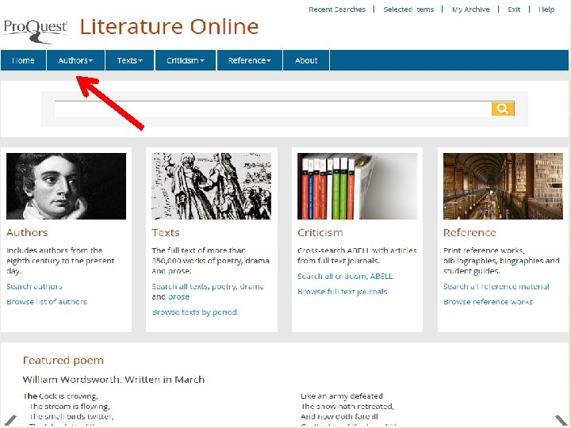Click the Criticism card heading

coord(320,232)
